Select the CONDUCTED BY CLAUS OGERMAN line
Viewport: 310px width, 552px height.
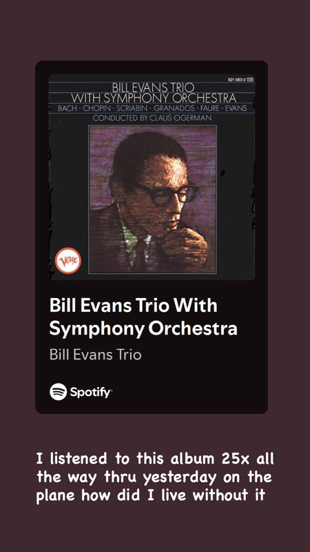coord(152,118)
